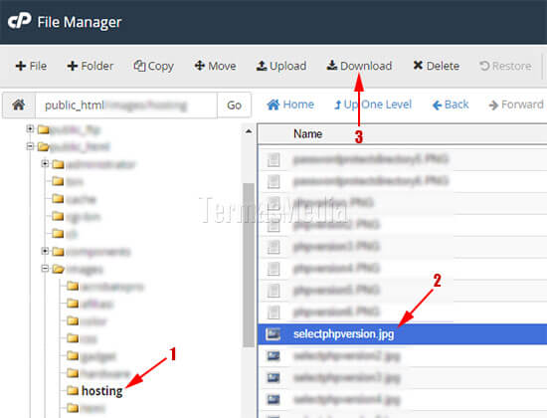Sort files by the Name column header

(x=307, y=133)
